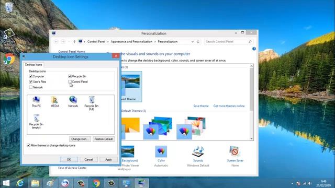Screen dimensions: 335x188
Task: Click the Apply button
Action: 108,159
